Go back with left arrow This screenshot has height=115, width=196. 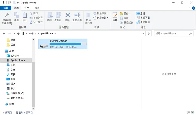[x=4, y=33]
